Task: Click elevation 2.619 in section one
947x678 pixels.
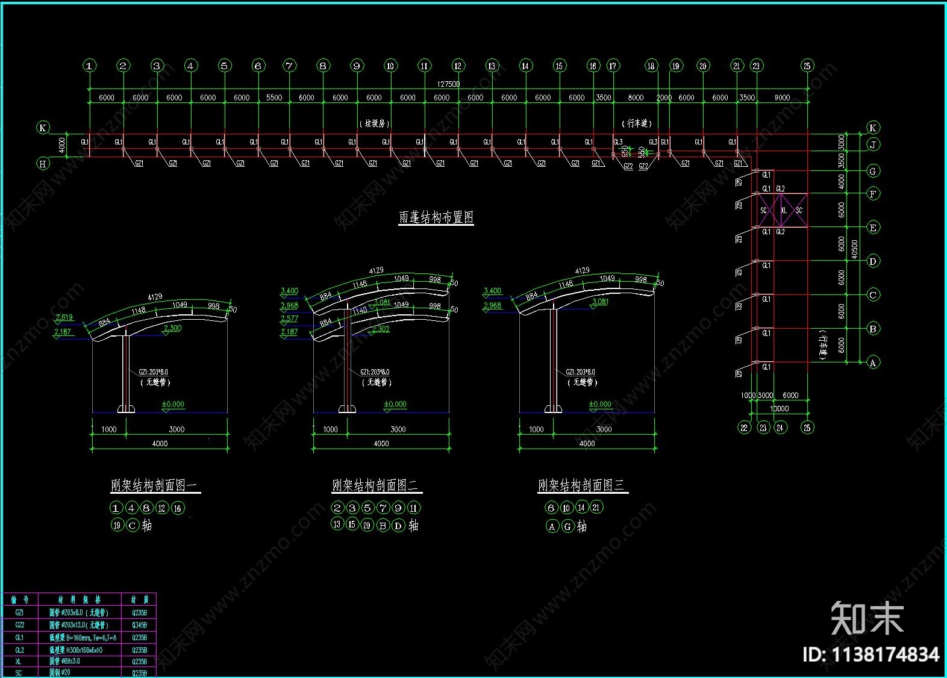Action: click(64, 317)
